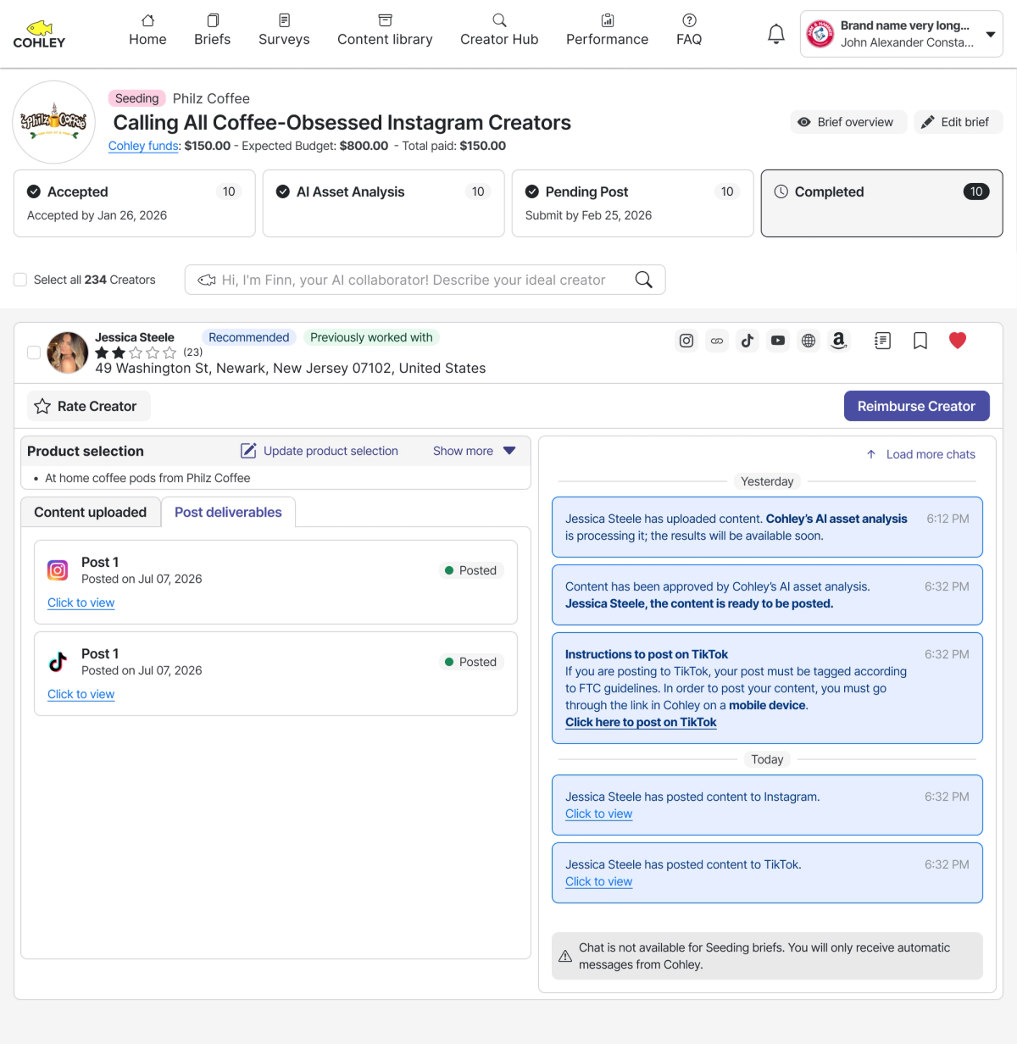Open Jessica Steele's Instagram profile icon
Screen dimensions: 1017x1044
[686, 341]
